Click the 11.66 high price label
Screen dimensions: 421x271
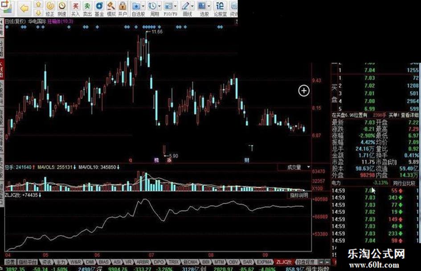click(157, 32)
